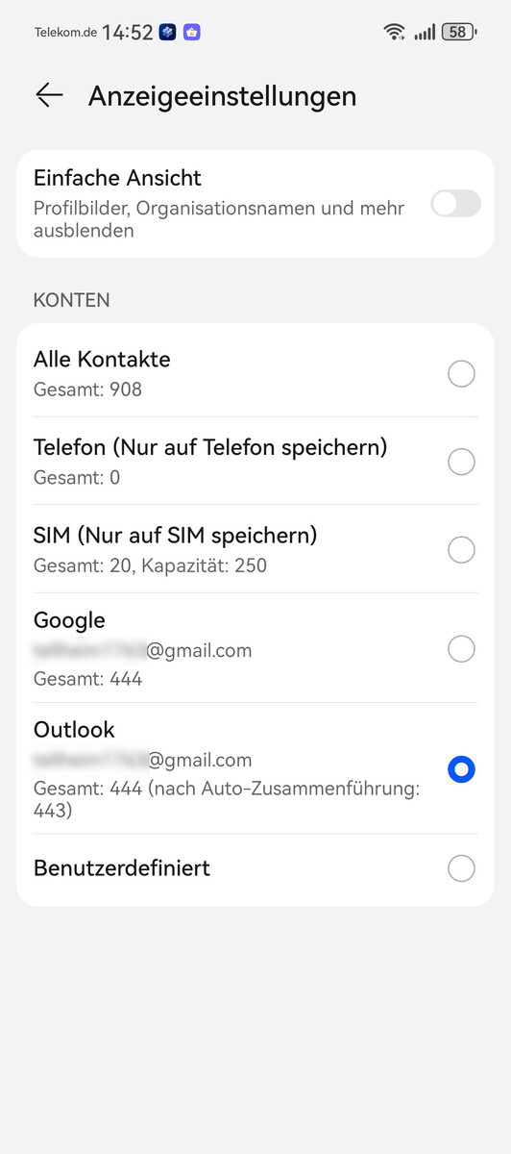The width and height of the screenshot is (511, 1154).
Task: Tap the status bar clock showing 14:52
Action: click(128, 32)
